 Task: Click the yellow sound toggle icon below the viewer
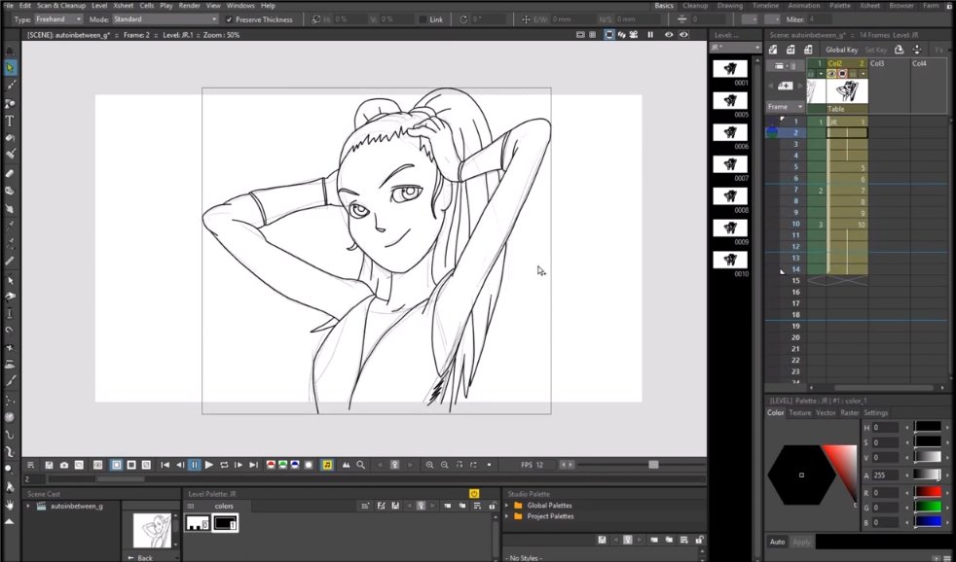click(x=327, y=465)
